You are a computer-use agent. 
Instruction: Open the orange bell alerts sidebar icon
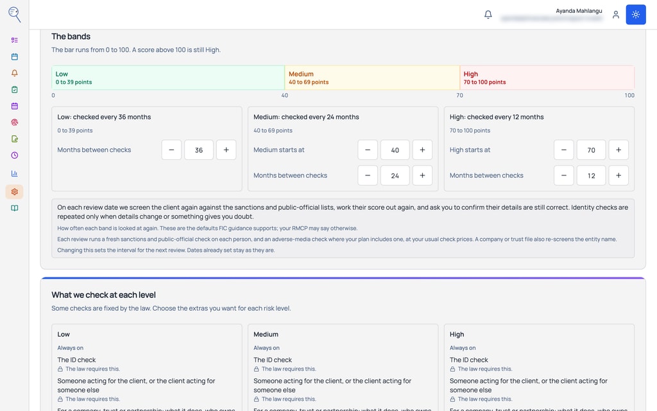click(x=14, y=73)
